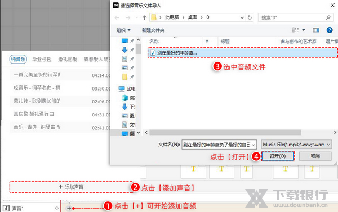Select the Pictures quick access icon

coord(124,68)
